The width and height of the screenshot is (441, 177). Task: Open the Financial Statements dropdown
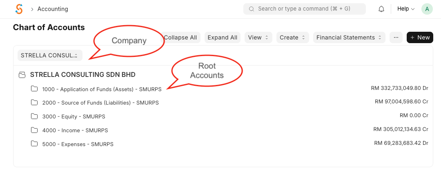coord(349,37)
